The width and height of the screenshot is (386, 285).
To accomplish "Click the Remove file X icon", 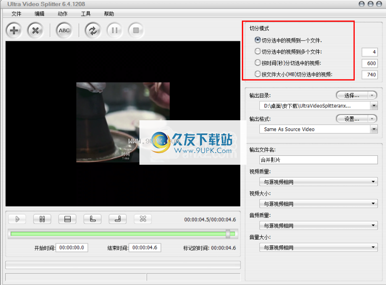I will pos(36,30).
